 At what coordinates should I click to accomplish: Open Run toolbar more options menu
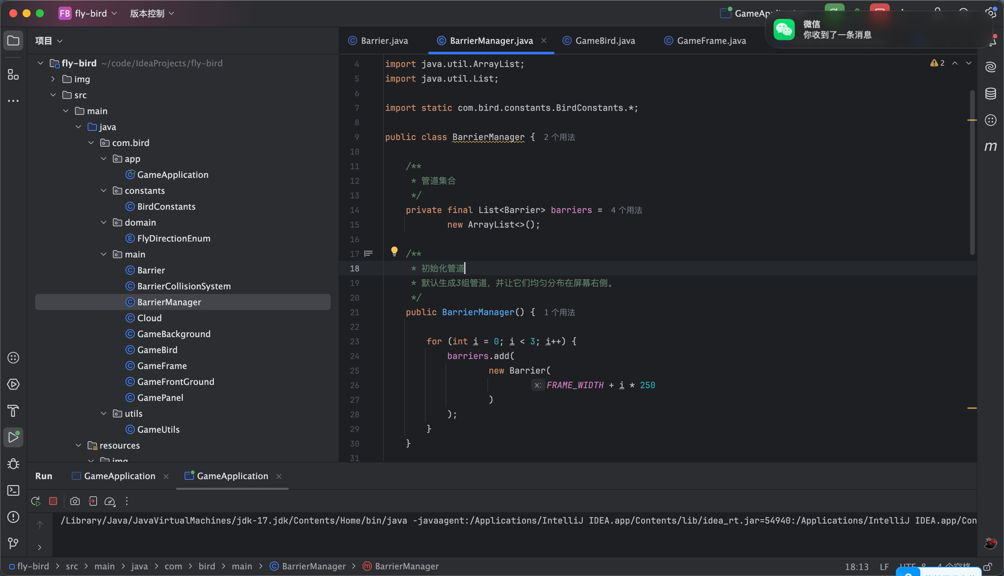pos(126,501)
